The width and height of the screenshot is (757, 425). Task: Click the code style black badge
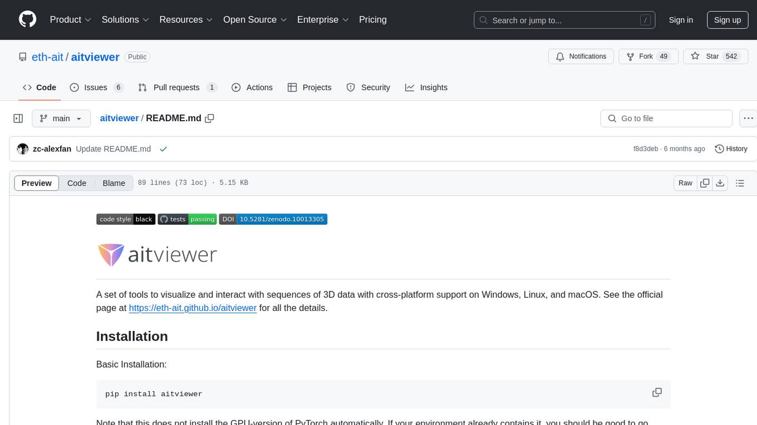(125, 219)
